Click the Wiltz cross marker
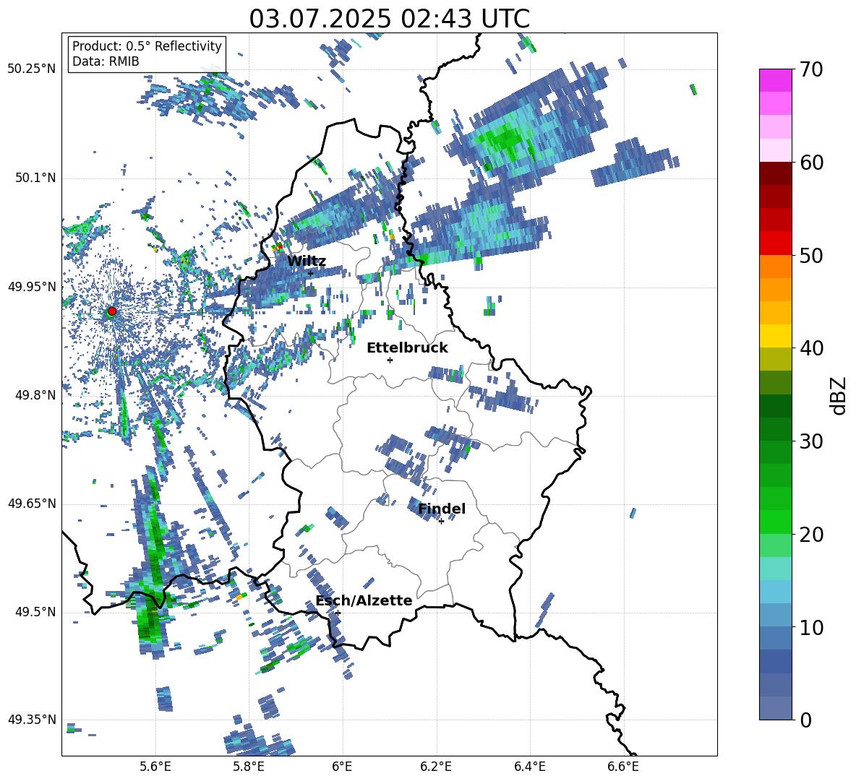 [310, 273]
